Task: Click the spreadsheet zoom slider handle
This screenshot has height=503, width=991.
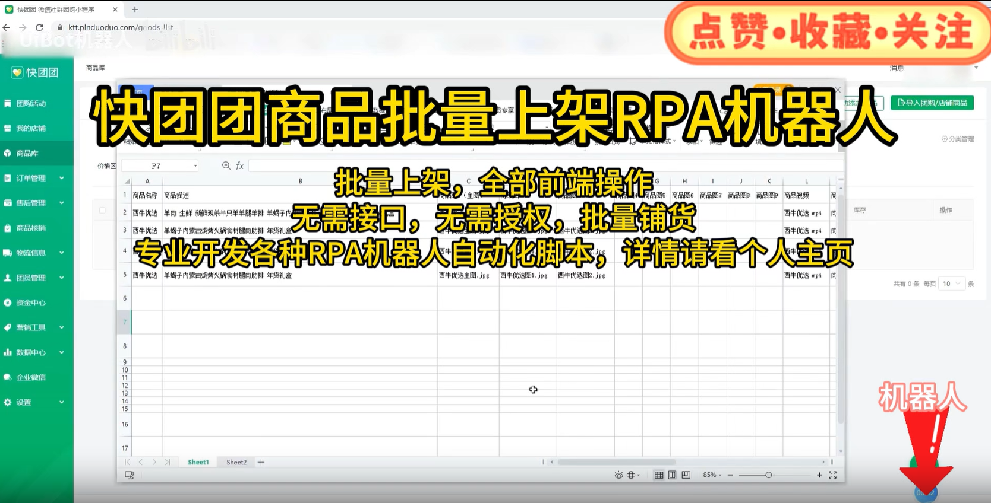Action: [768, 475]
